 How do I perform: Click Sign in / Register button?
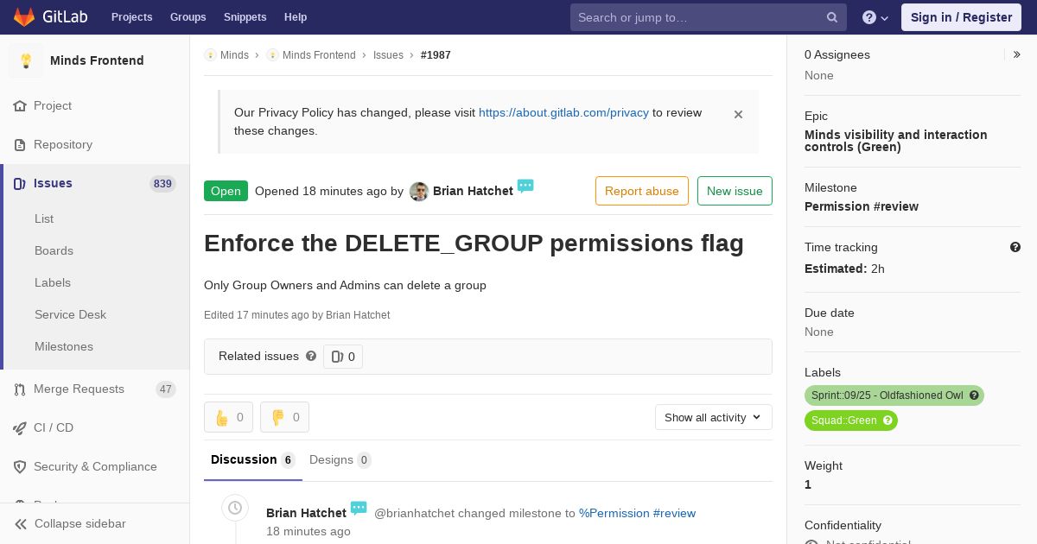(961, 17)
